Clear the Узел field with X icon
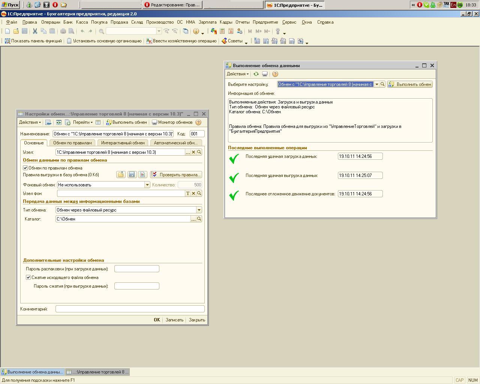 [193, 152]
